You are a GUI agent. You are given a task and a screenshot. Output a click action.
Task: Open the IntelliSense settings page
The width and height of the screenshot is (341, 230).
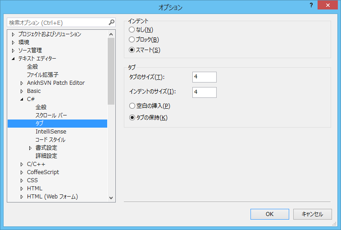[x=51, y=132]
